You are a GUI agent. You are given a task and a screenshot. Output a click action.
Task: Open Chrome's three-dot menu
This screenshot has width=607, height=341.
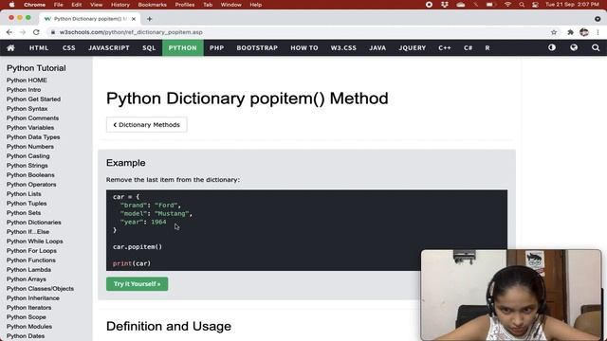598,32
